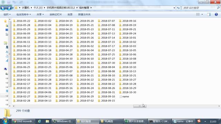The height and width of the screenshot is (124, 221).
Task: Select folder 2016-06-23
Action: coord(22,63)
